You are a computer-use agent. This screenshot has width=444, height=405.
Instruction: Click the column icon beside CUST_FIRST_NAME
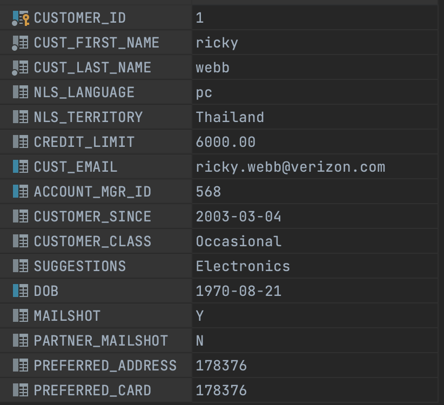pos(21,43)
